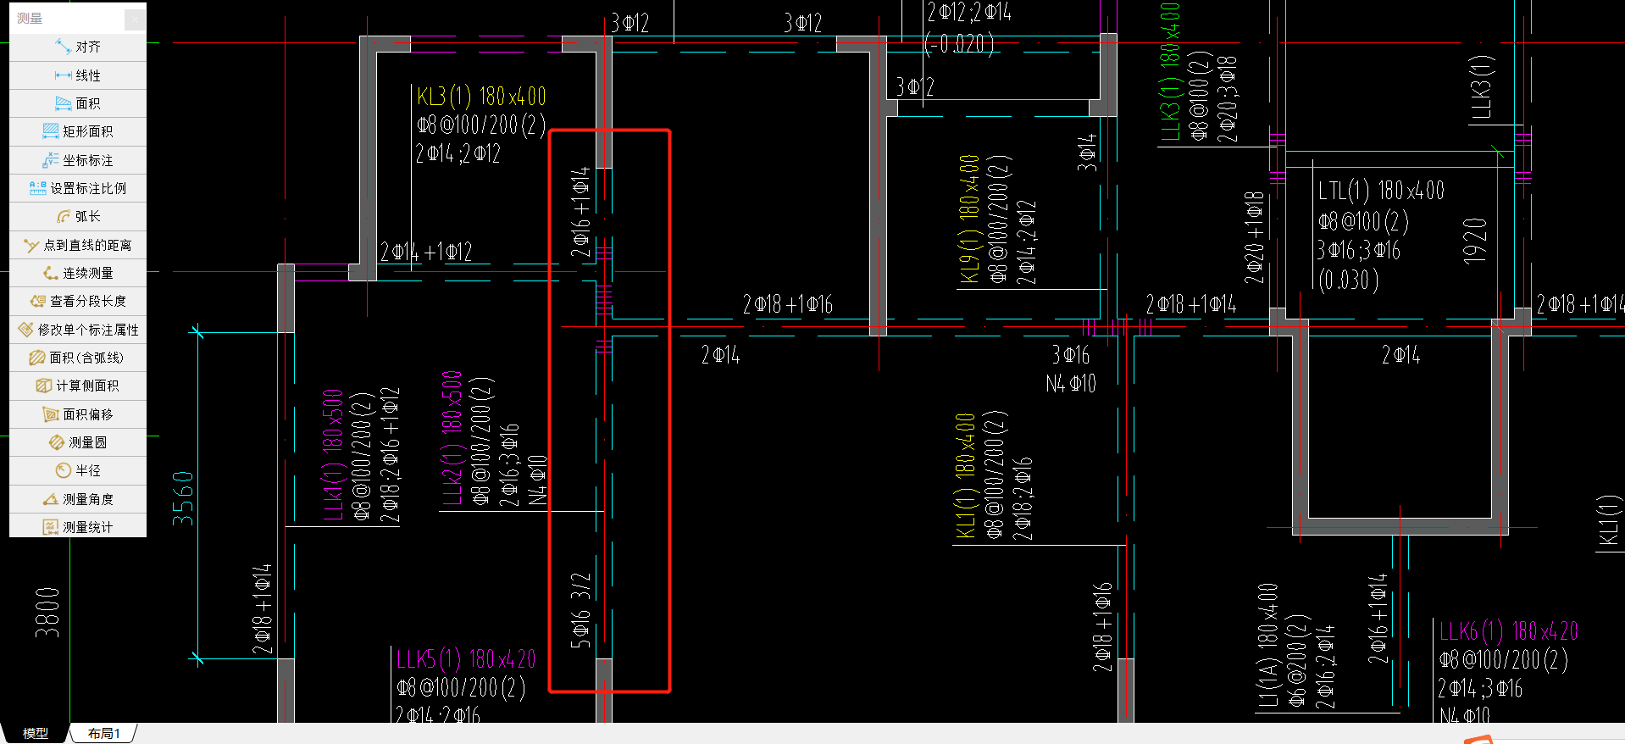Select the 测量圆 circle measurement tool
The height and width of the screenshot is (744, 1625).
pos(78,442)
